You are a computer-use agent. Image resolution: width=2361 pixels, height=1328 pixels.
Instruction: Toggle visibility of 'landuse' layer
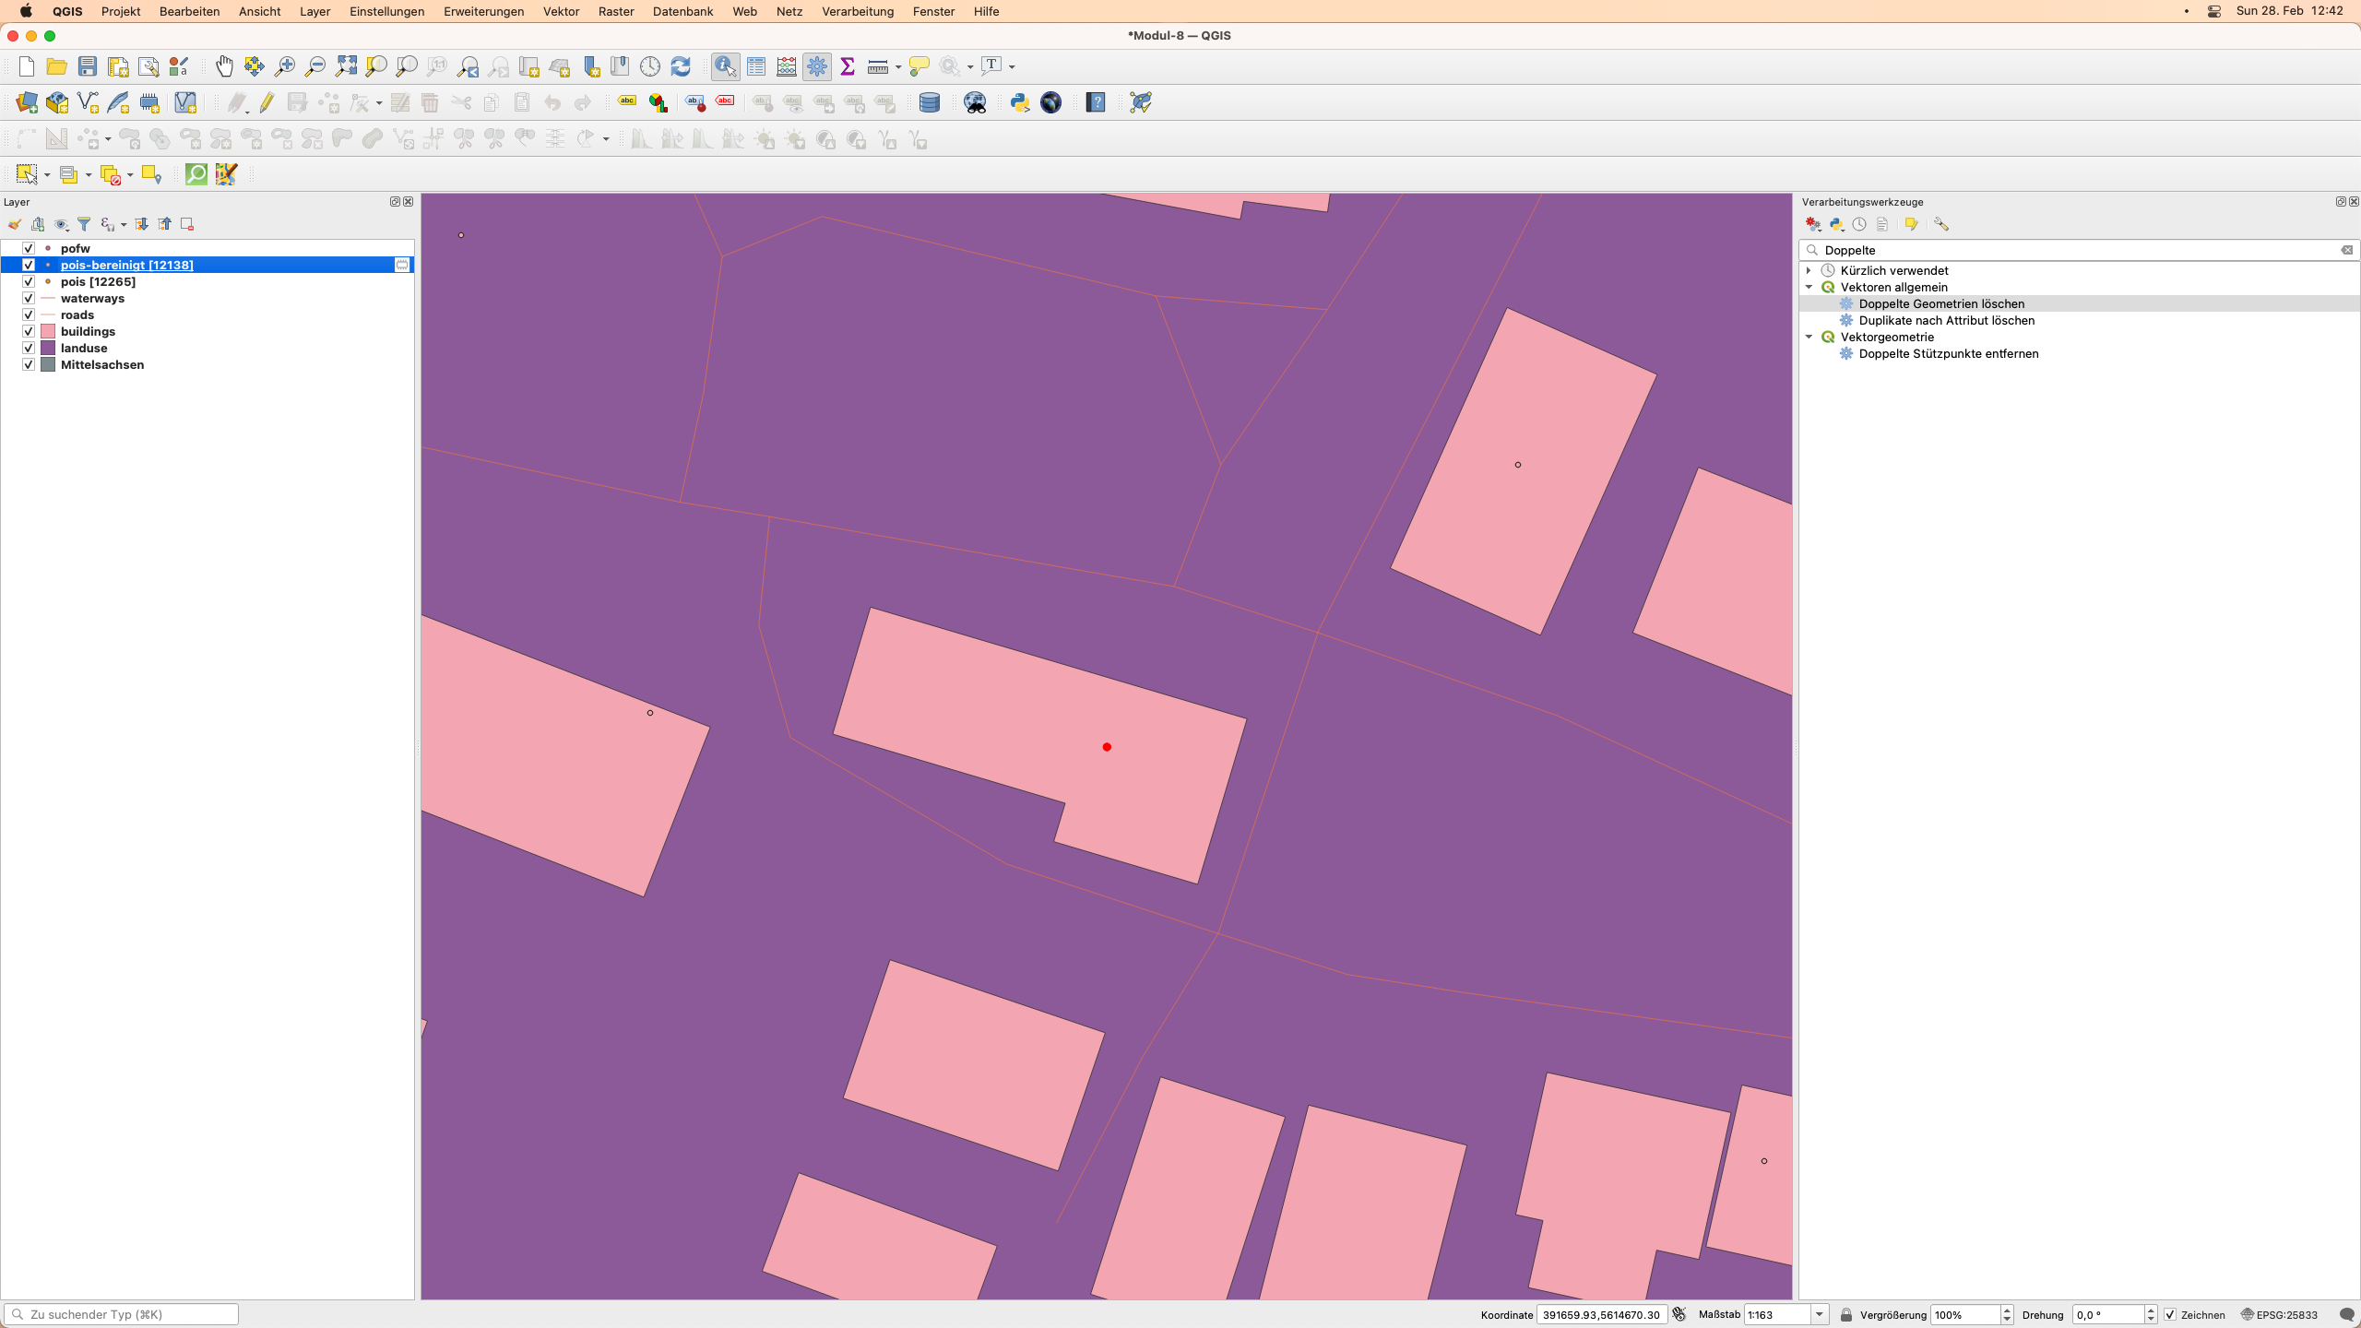tap(28, 347)
